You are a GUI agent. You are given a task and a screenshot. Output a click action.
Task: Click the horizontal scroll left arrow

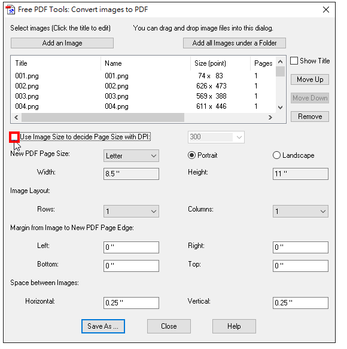click(16, 117)
